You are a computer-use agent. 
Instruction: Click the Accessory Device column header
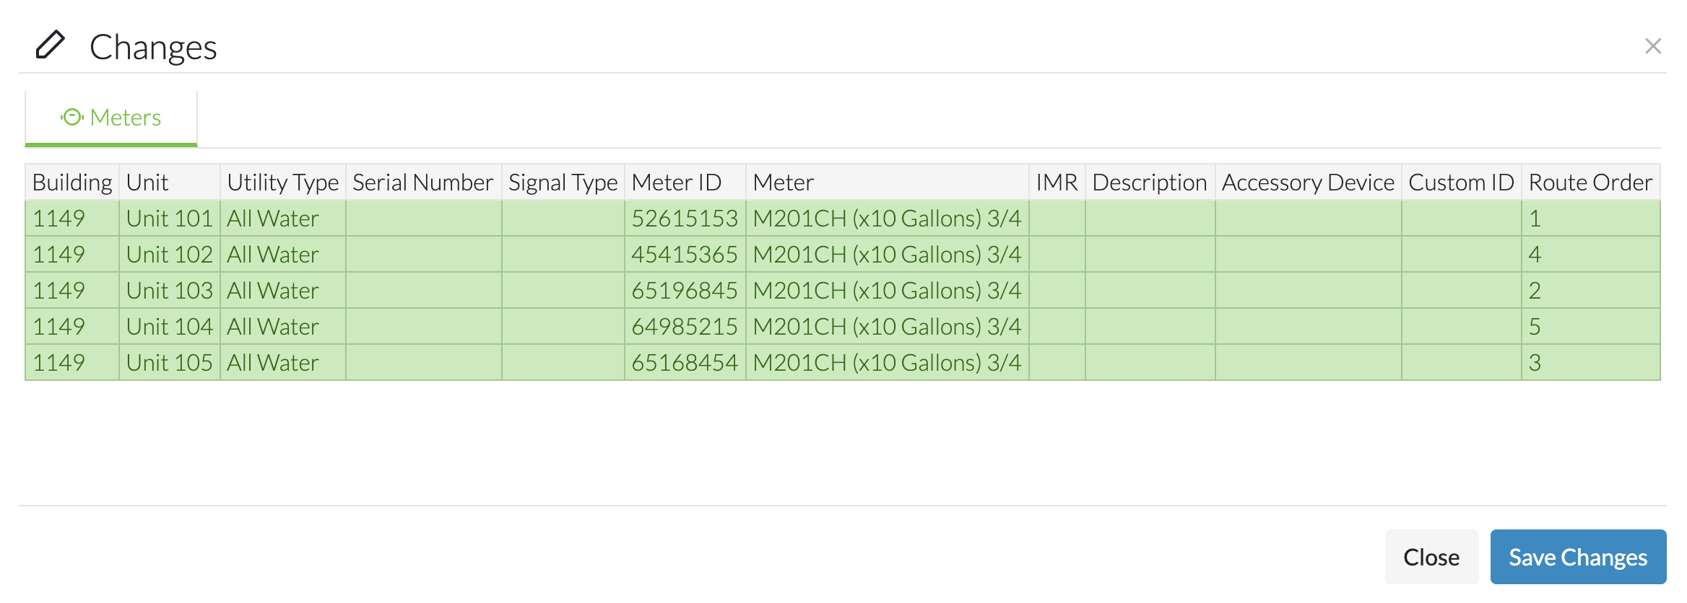click(x=1308, y=182)
